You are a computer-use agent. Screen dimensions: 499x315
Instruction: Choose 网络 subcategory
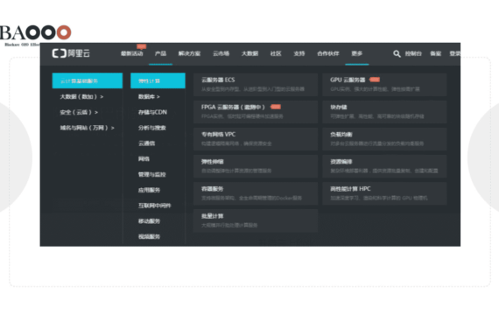coord(144,158)
